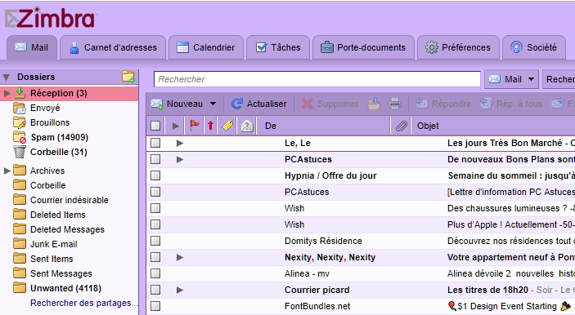This screenshot has width=575, height=315.
Task: Open the Tâches tab
Action: coord(278,47)
